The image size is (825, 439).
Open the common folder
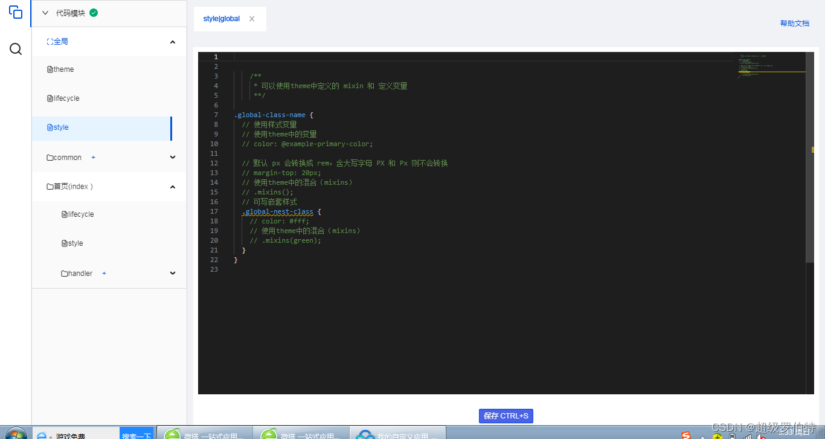64,158
